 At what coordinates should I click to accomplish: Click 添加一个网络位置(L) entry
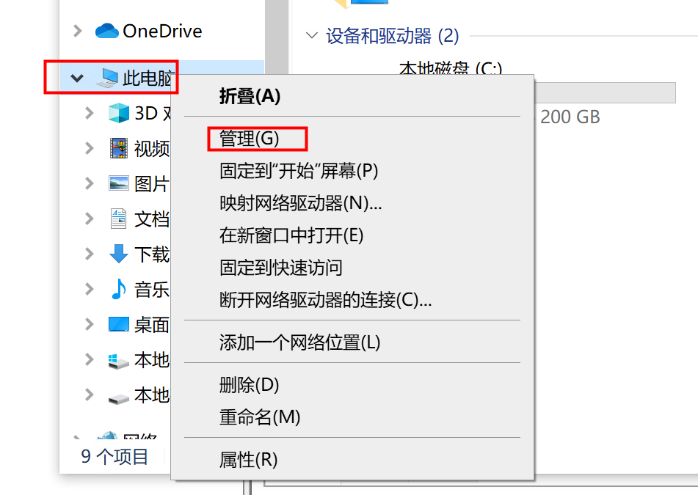point(299,342)
